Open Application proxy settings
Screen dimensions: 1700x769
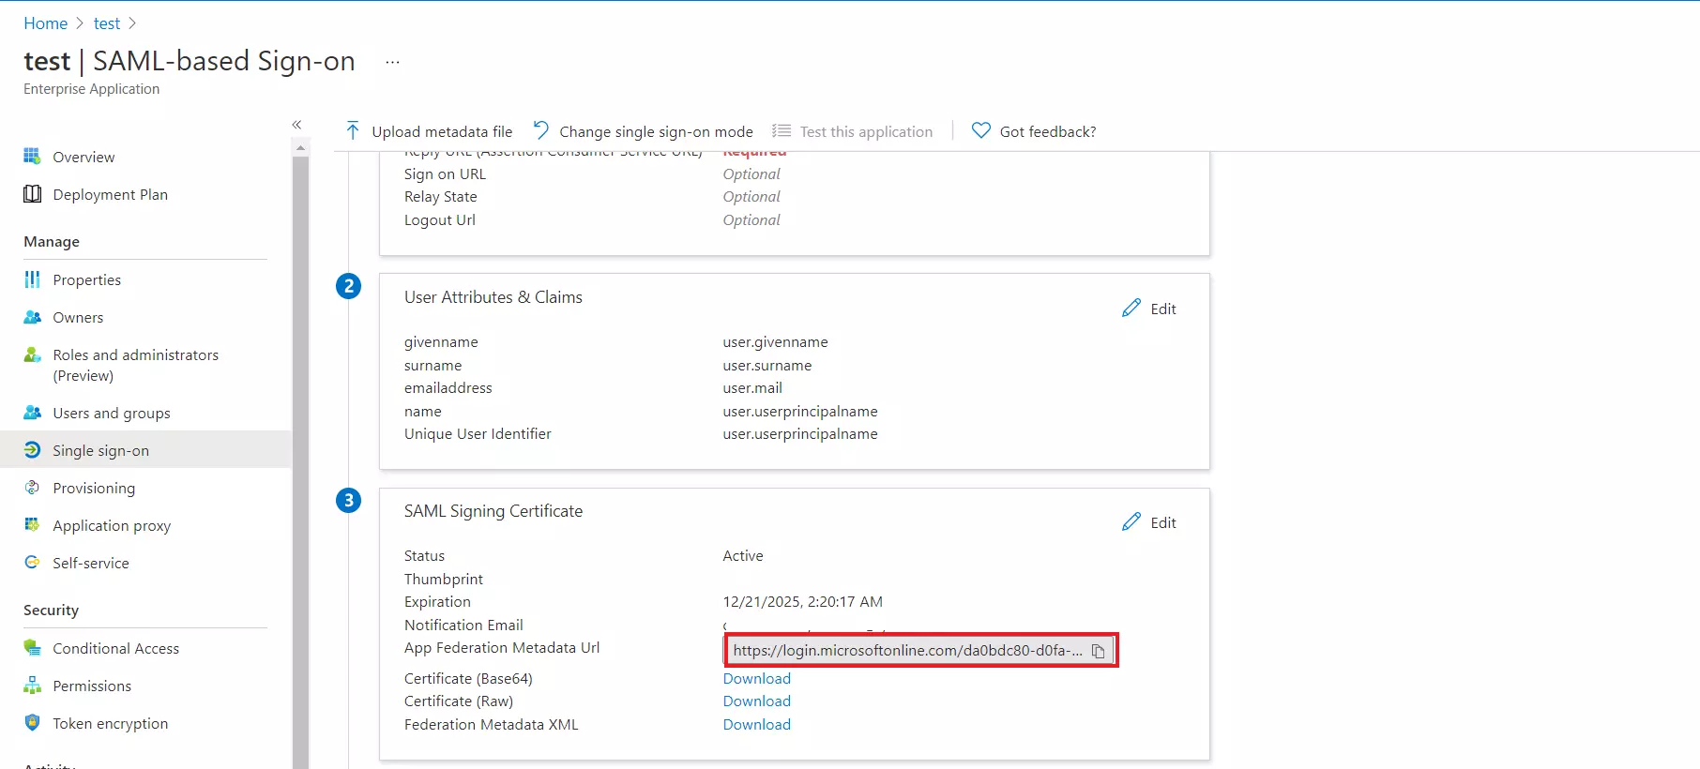[112, 526]
